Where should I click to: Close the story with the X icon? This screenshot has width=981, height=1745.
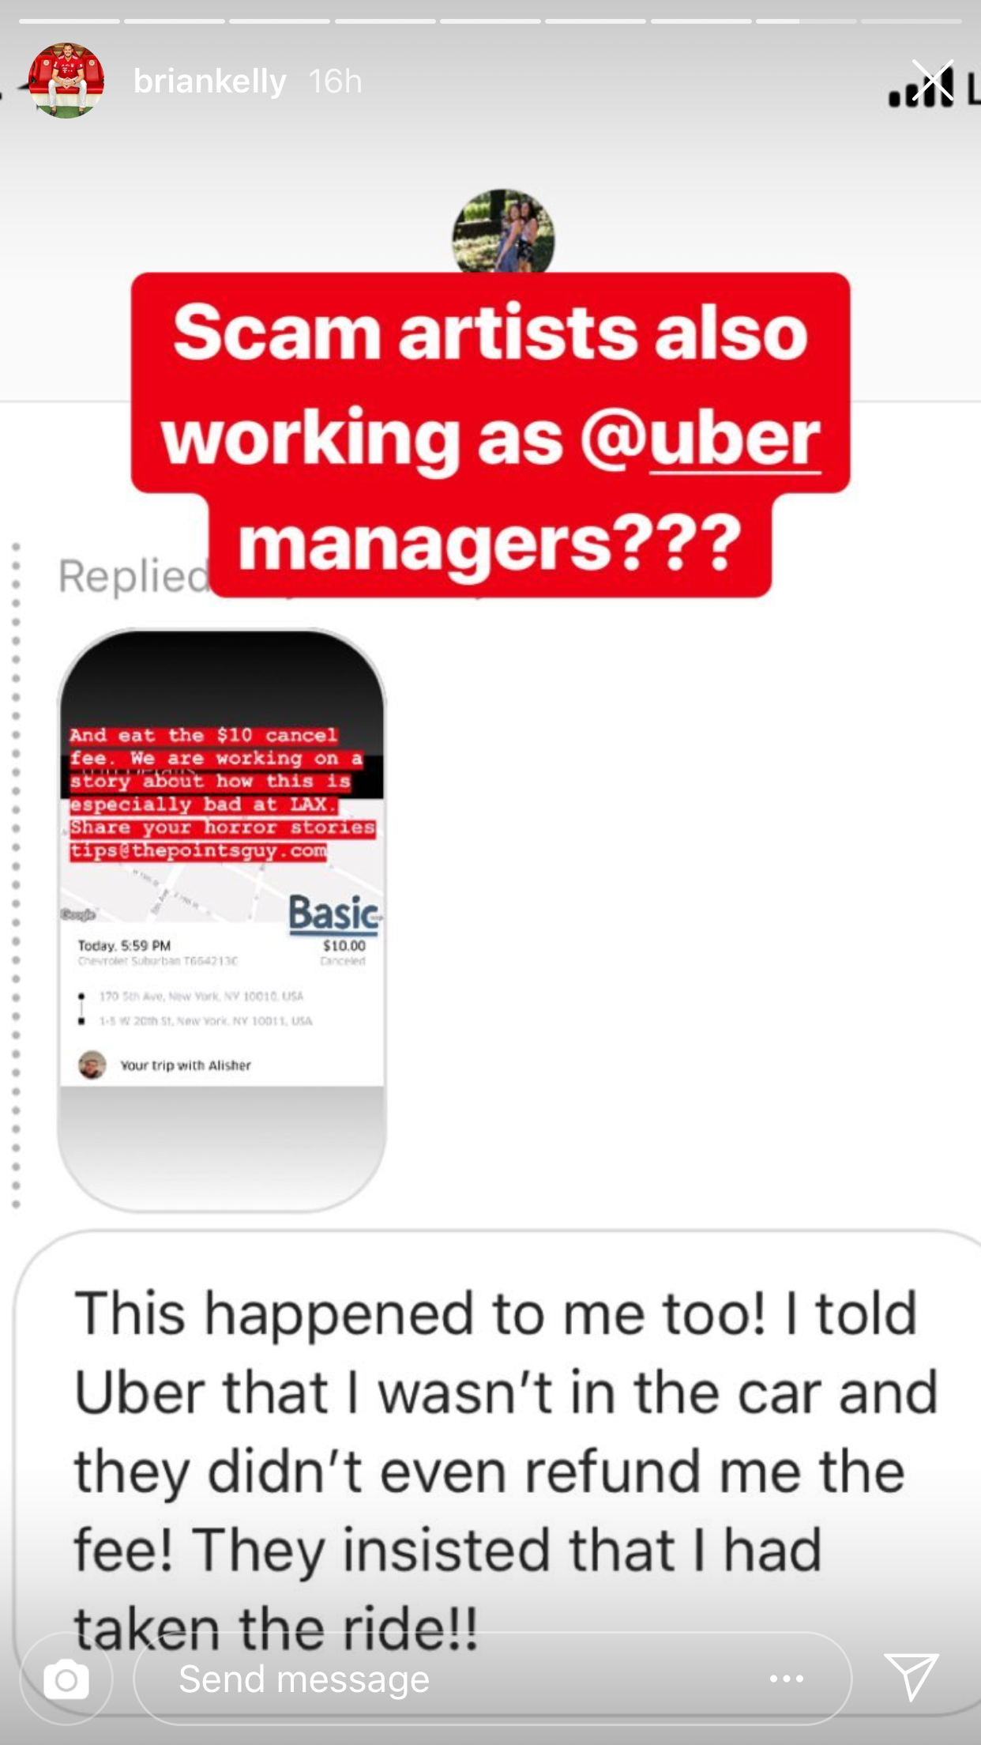tap(933, 81)
